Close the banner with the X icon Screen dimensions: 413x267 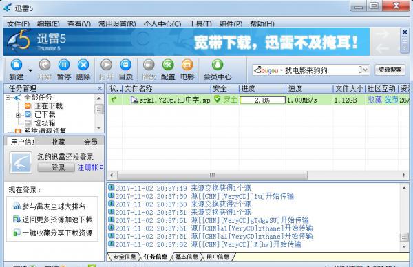[x=405, y=32]
